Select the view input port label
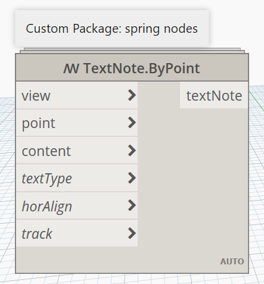 (36, 96)
